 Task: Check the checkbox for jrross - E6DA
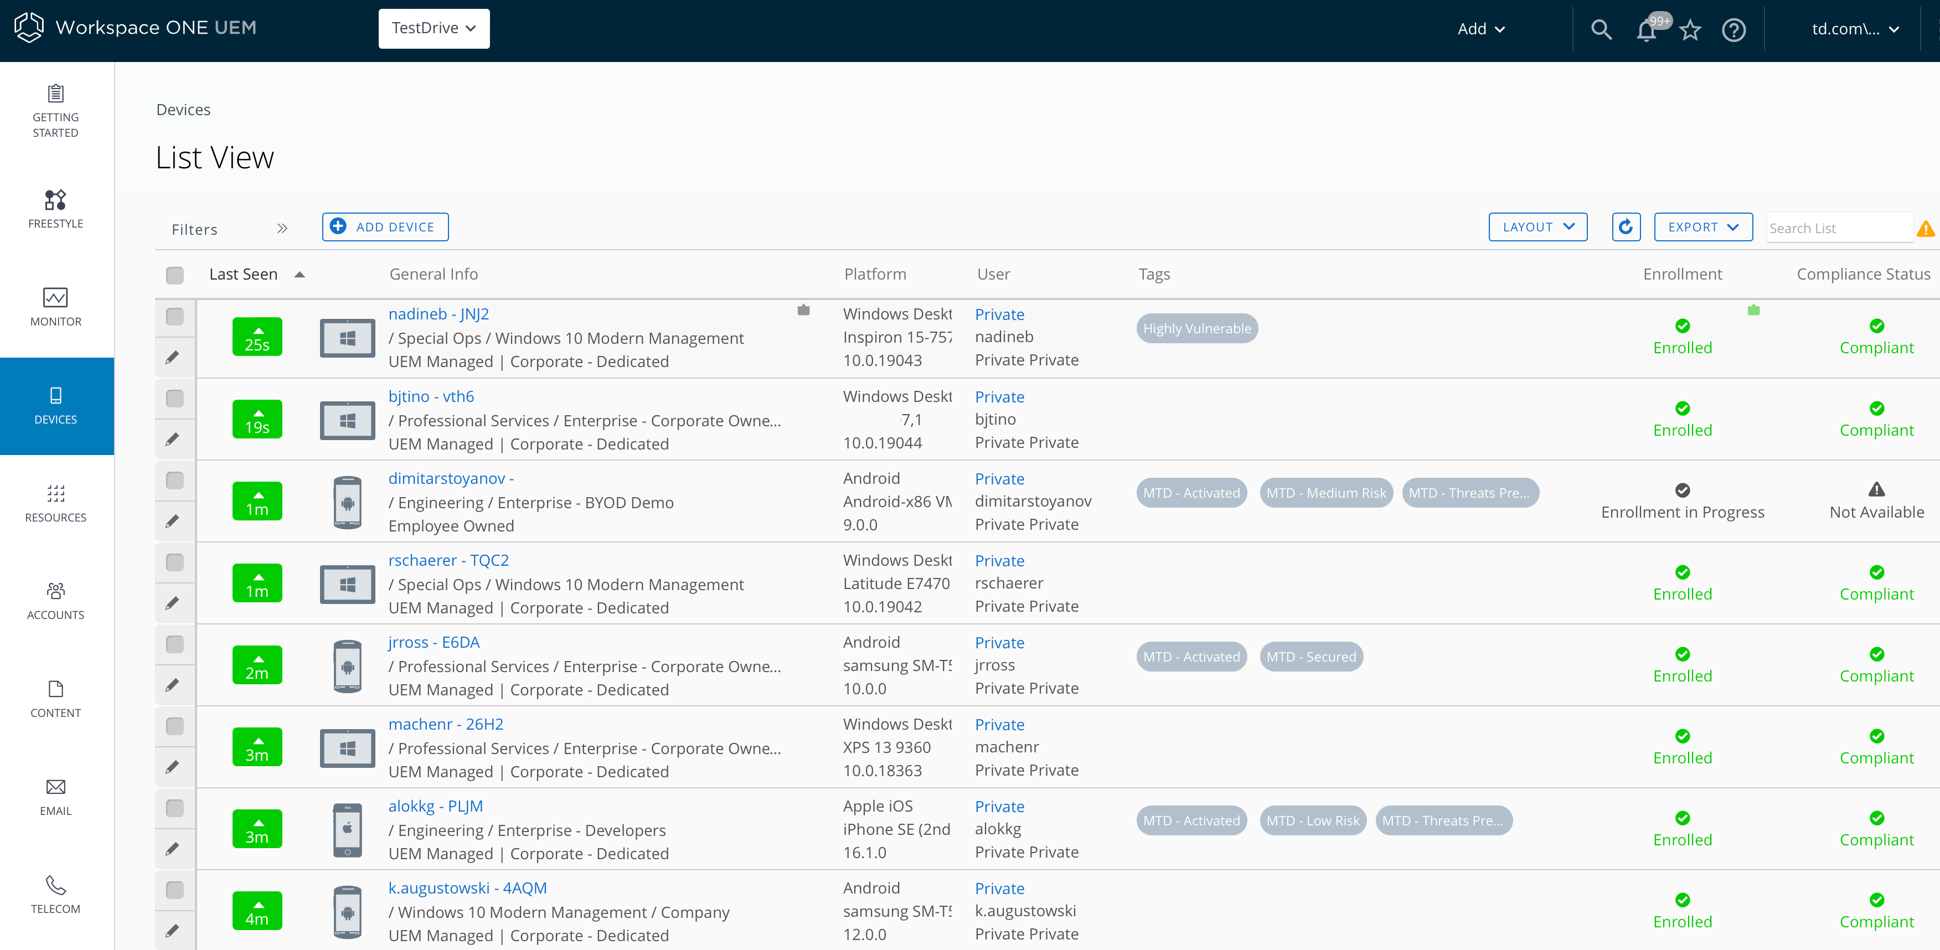point(174,644)
